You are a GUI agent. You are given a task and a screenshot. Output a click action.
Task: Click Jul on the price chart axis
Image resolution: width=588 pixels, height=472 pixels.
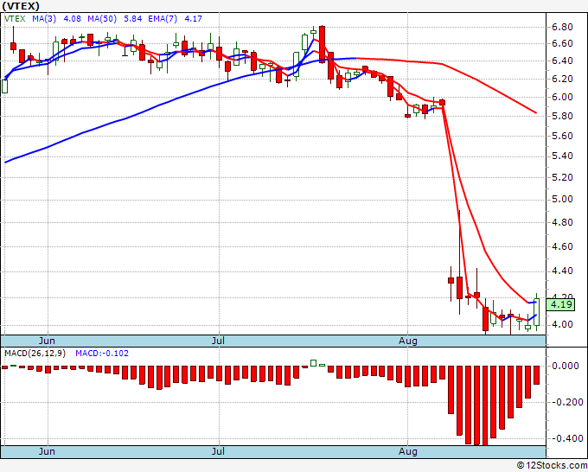218,341
